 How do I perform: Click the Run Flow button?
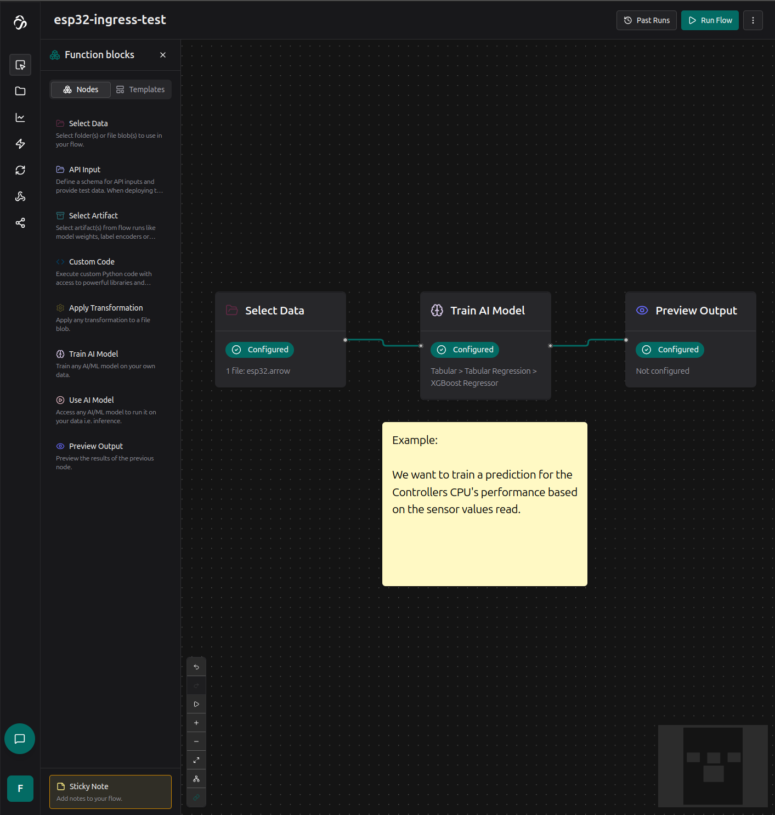click(710, 20)
